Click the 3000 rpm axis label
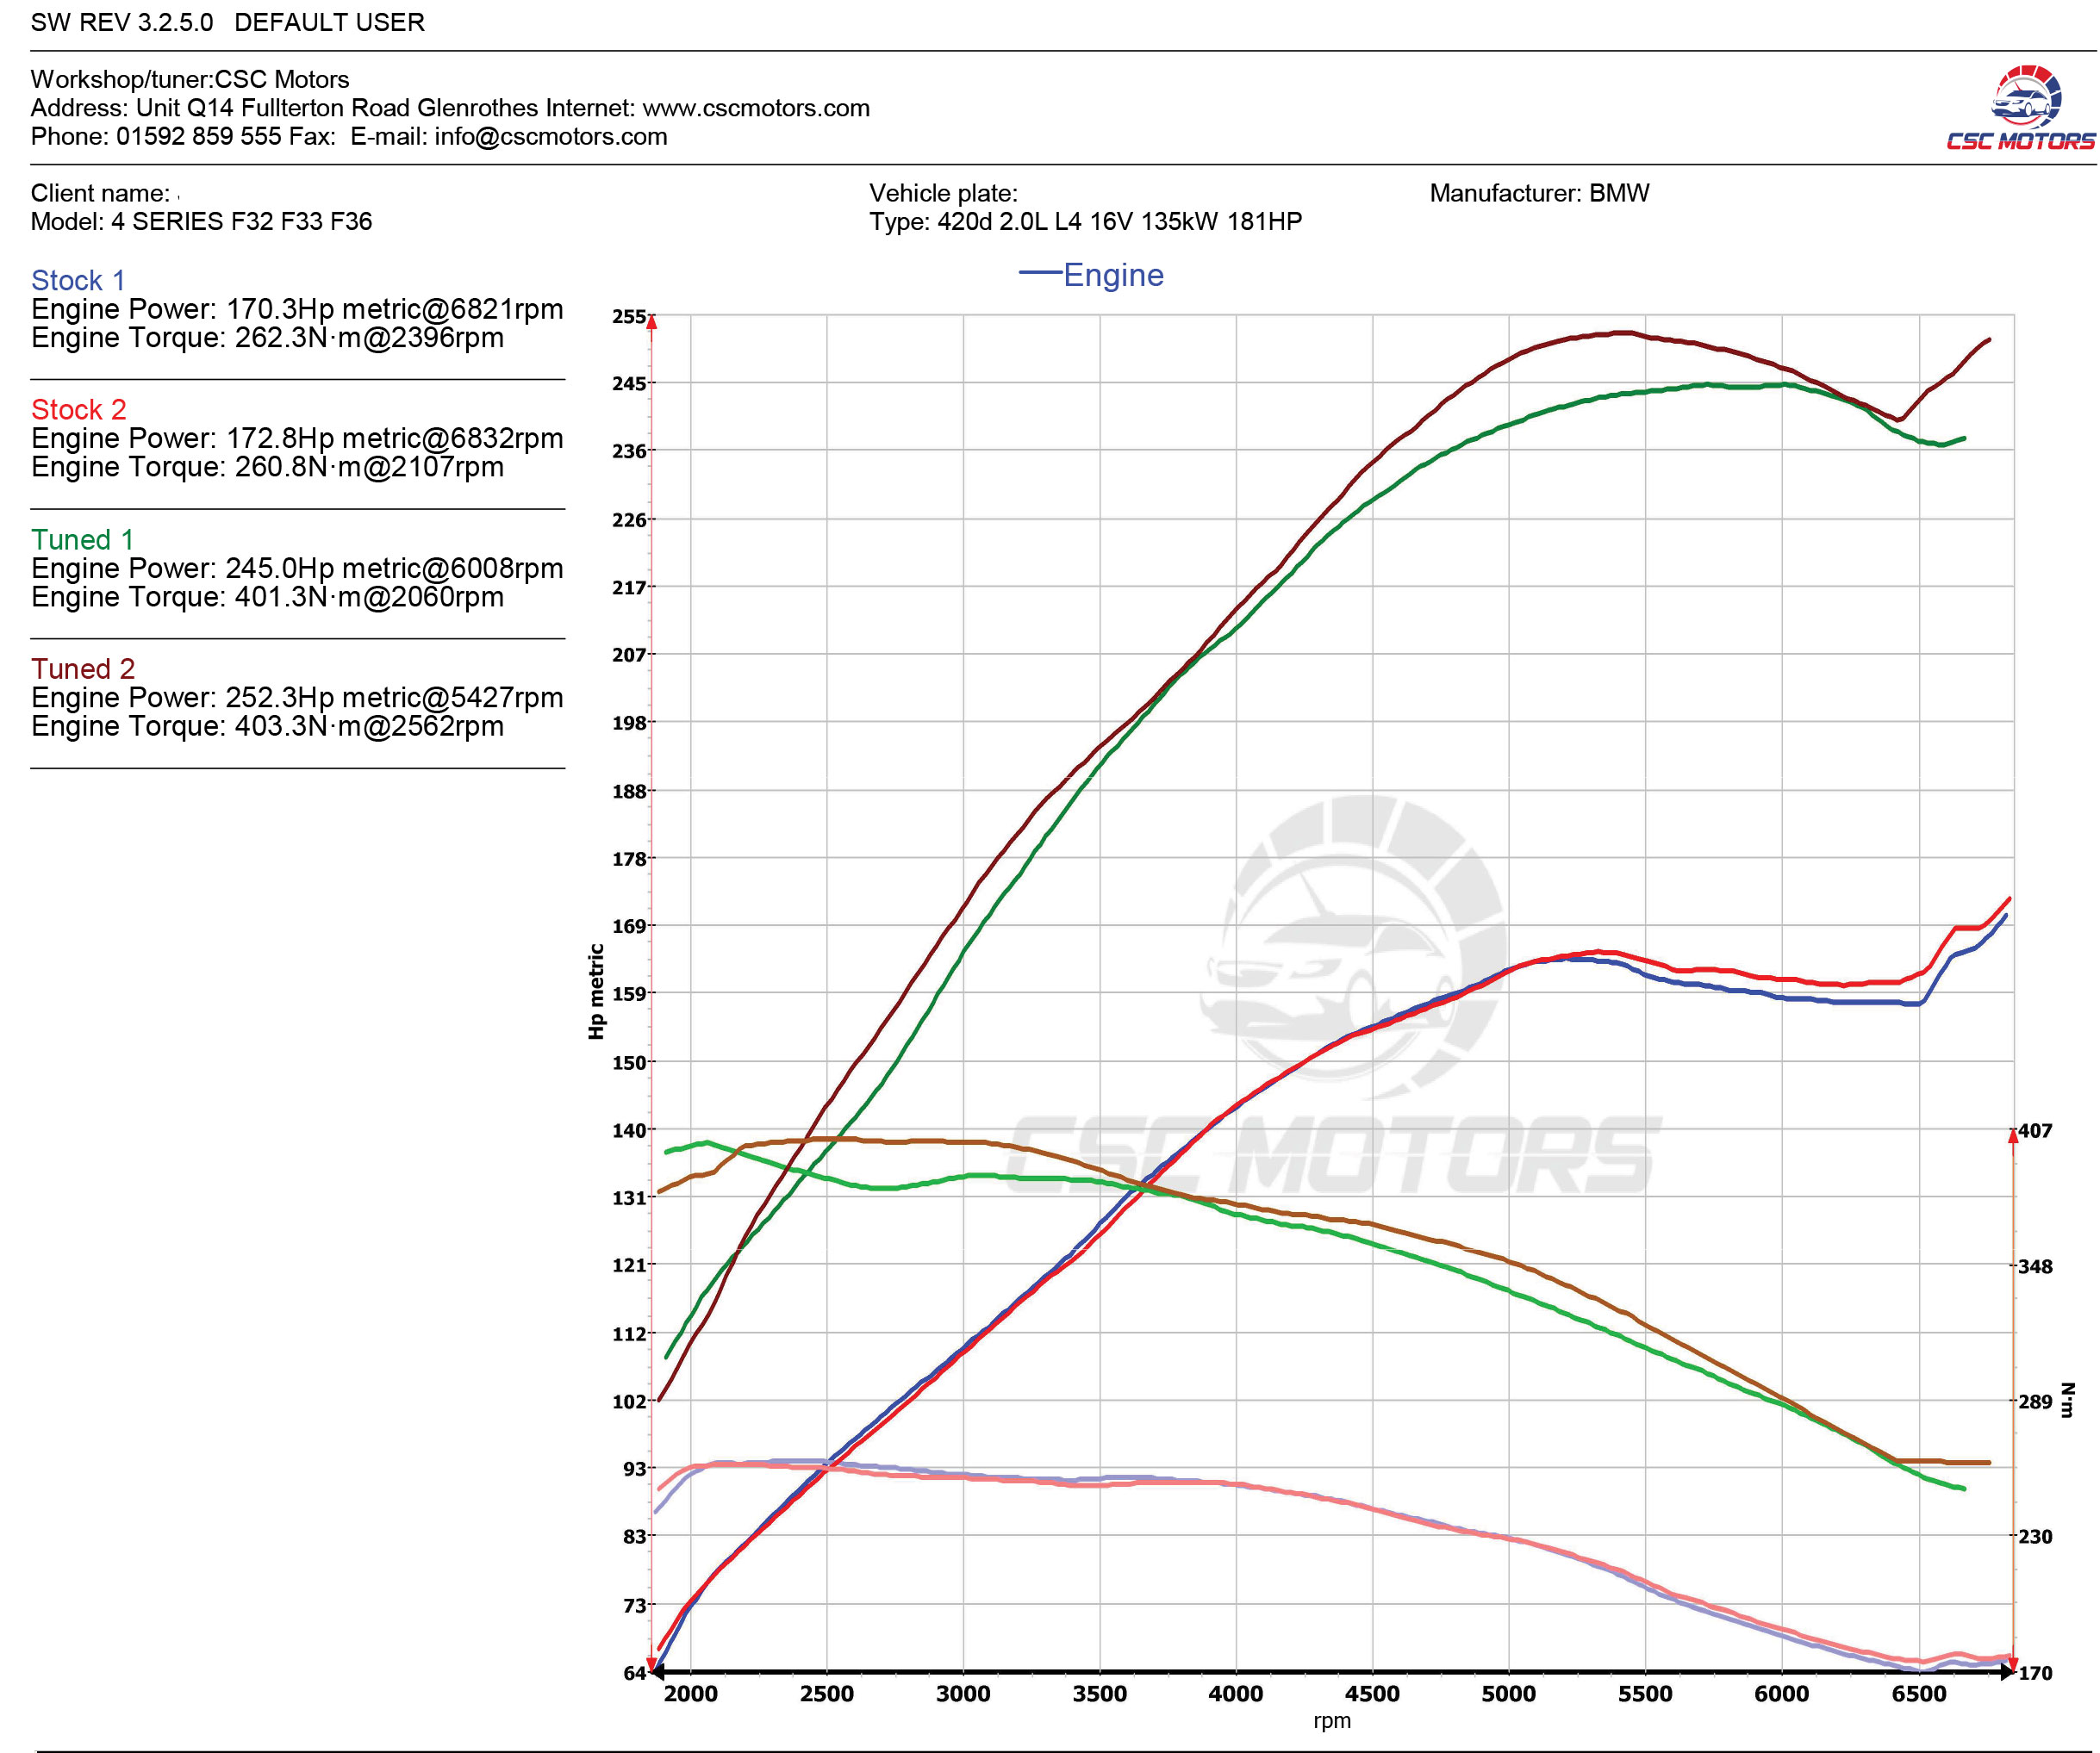This screenshot has height=1753, width=2100. click(963, 1693)
